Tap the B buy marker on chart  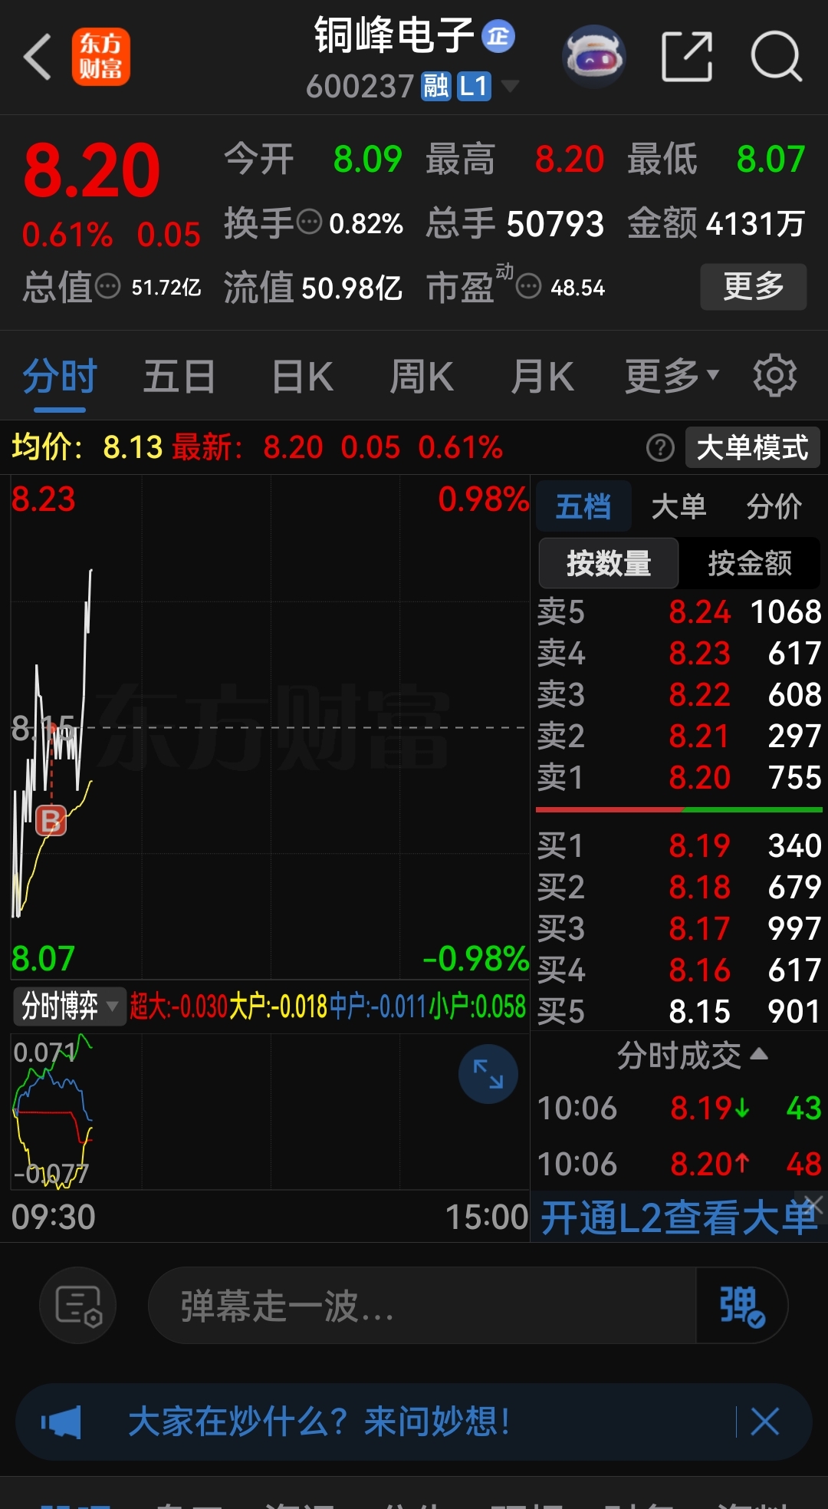[51, 821]
